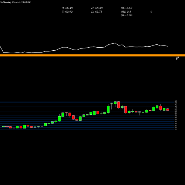Click the 76 price axis label

(x=176, y=105)
